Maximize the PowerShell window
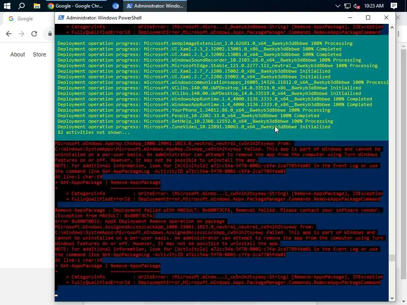This screenshot has height=305, width=407. pos(368,17)
